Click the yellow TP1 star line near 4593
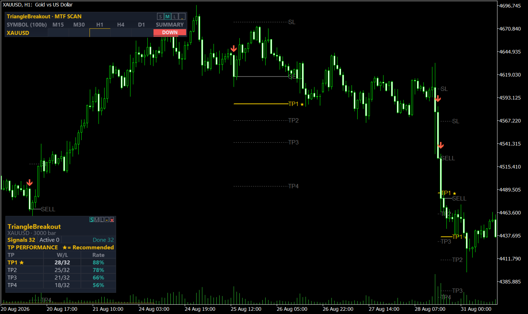528x314 pixels. [261, 104]
